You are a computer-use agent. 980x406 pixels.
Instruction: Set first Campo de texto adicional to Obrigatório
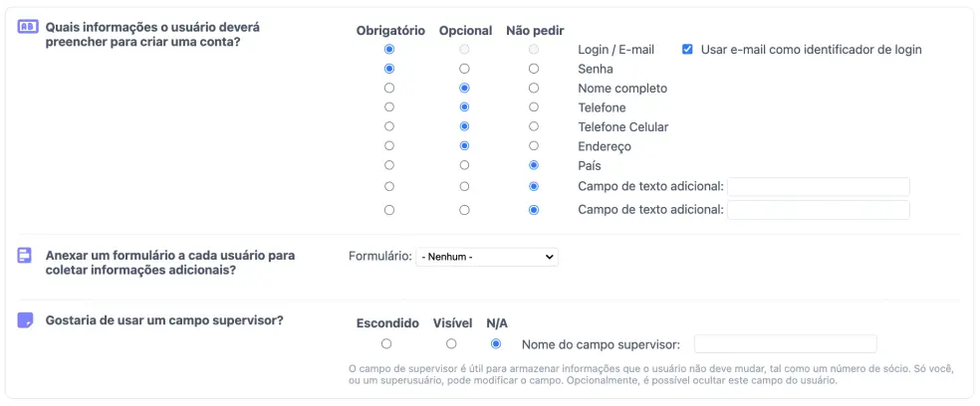pyautogui.click(x=389, y=186)
